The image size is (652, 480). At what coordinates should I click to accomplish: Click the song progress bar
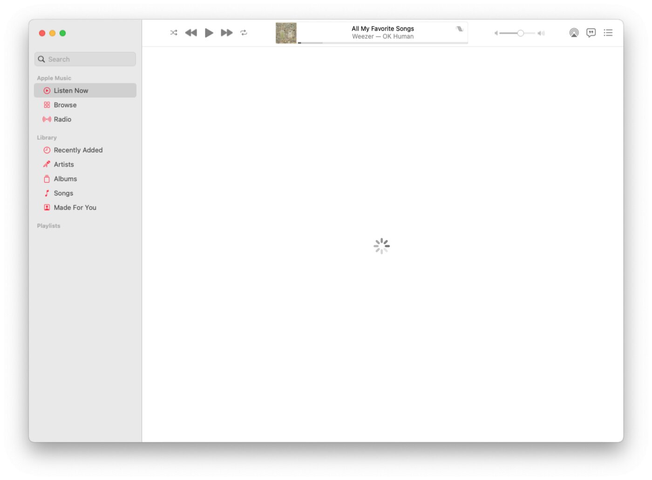[383, 43]
